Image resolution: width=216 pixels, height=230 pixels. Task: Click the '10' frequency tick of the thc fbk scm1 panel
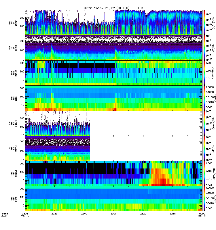point(23,206)
